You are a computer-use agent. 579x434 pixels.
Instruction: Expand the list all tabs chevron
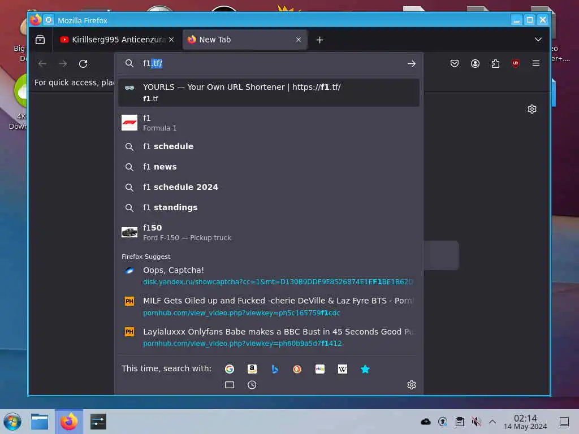pyautogui.click(x=538, y=40)
